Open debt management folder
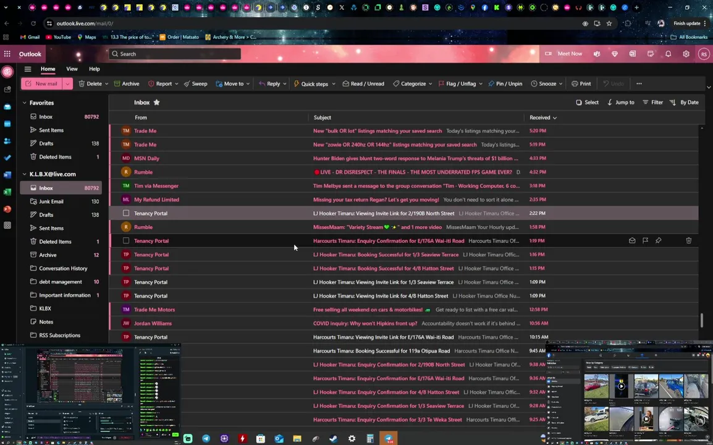Viewport: 713px width, 445px height. 61,282
